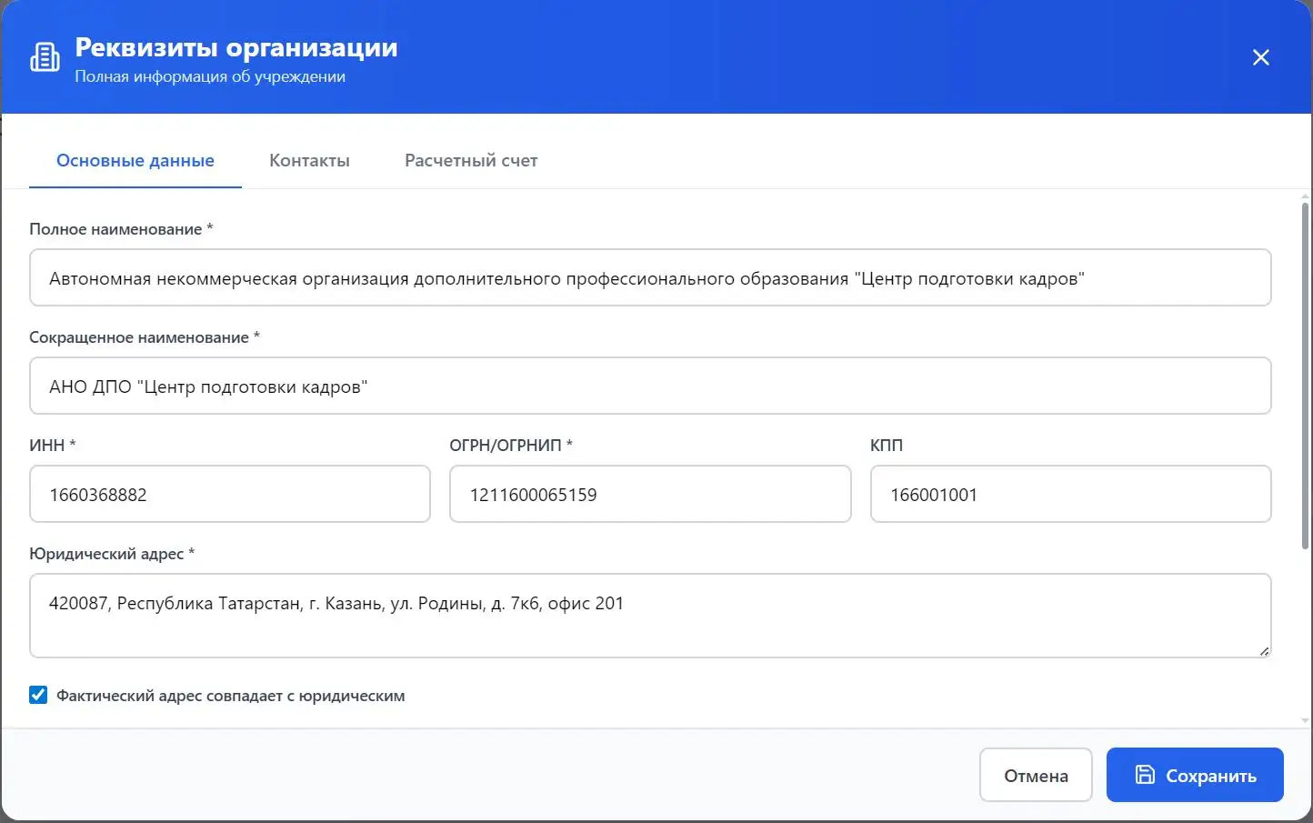Uncheck Фактический адрес совпадает с юридическим
The image size is (1313, 823).
point(38,696)
